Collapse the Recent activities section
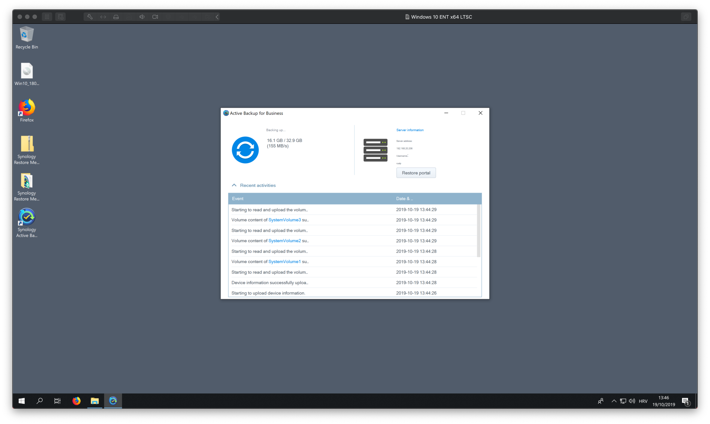 pyautogui.click(x=234, y=185)
